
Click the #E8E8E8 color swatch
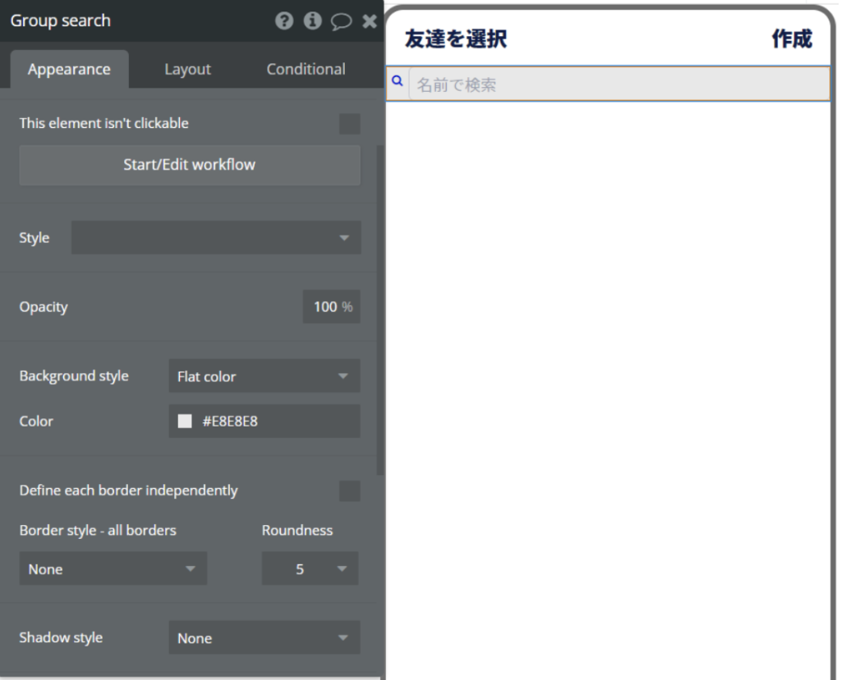185,422
